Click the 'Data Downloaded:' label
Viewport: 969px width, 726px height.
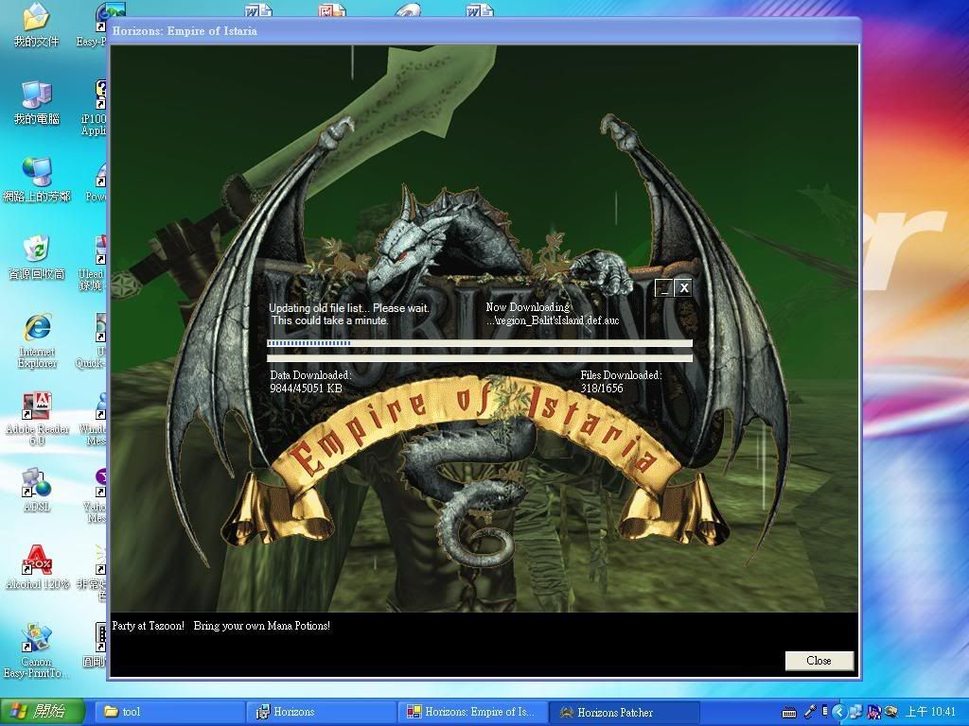310,374
